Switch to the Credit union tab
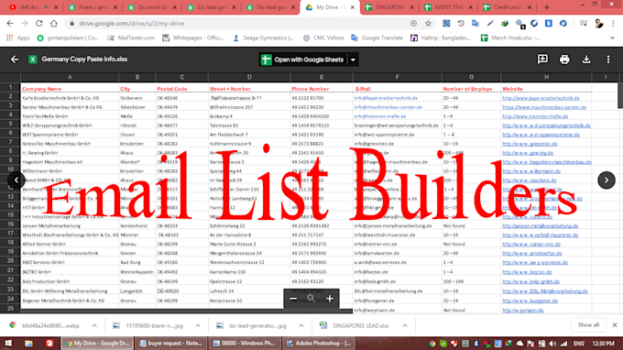623x350 pixels. (x=508, y=7)
